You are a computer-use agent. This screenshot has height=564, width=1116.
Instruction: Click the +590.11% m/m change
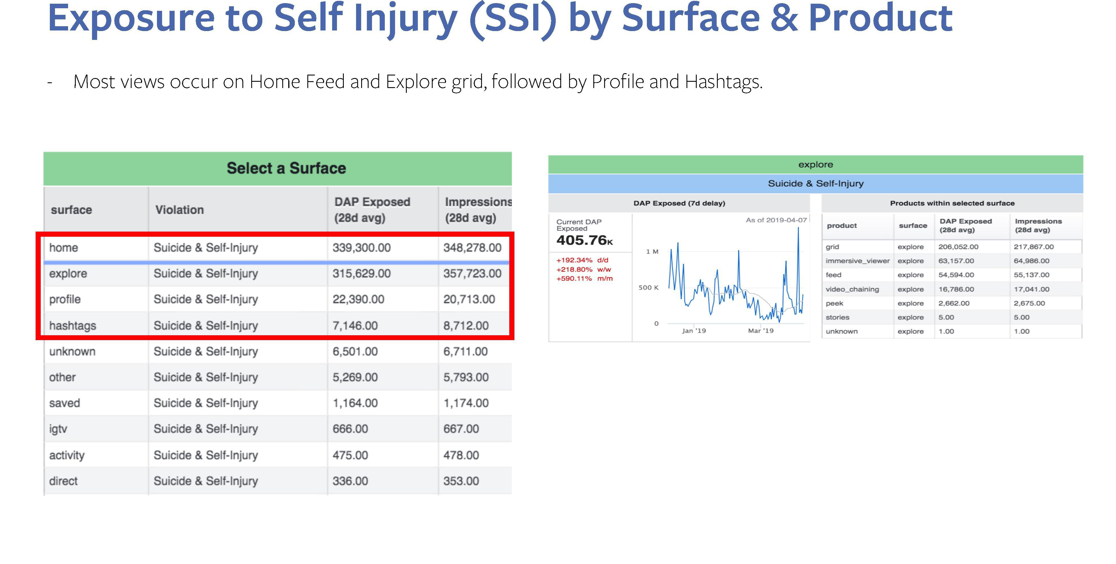(584, 279)
